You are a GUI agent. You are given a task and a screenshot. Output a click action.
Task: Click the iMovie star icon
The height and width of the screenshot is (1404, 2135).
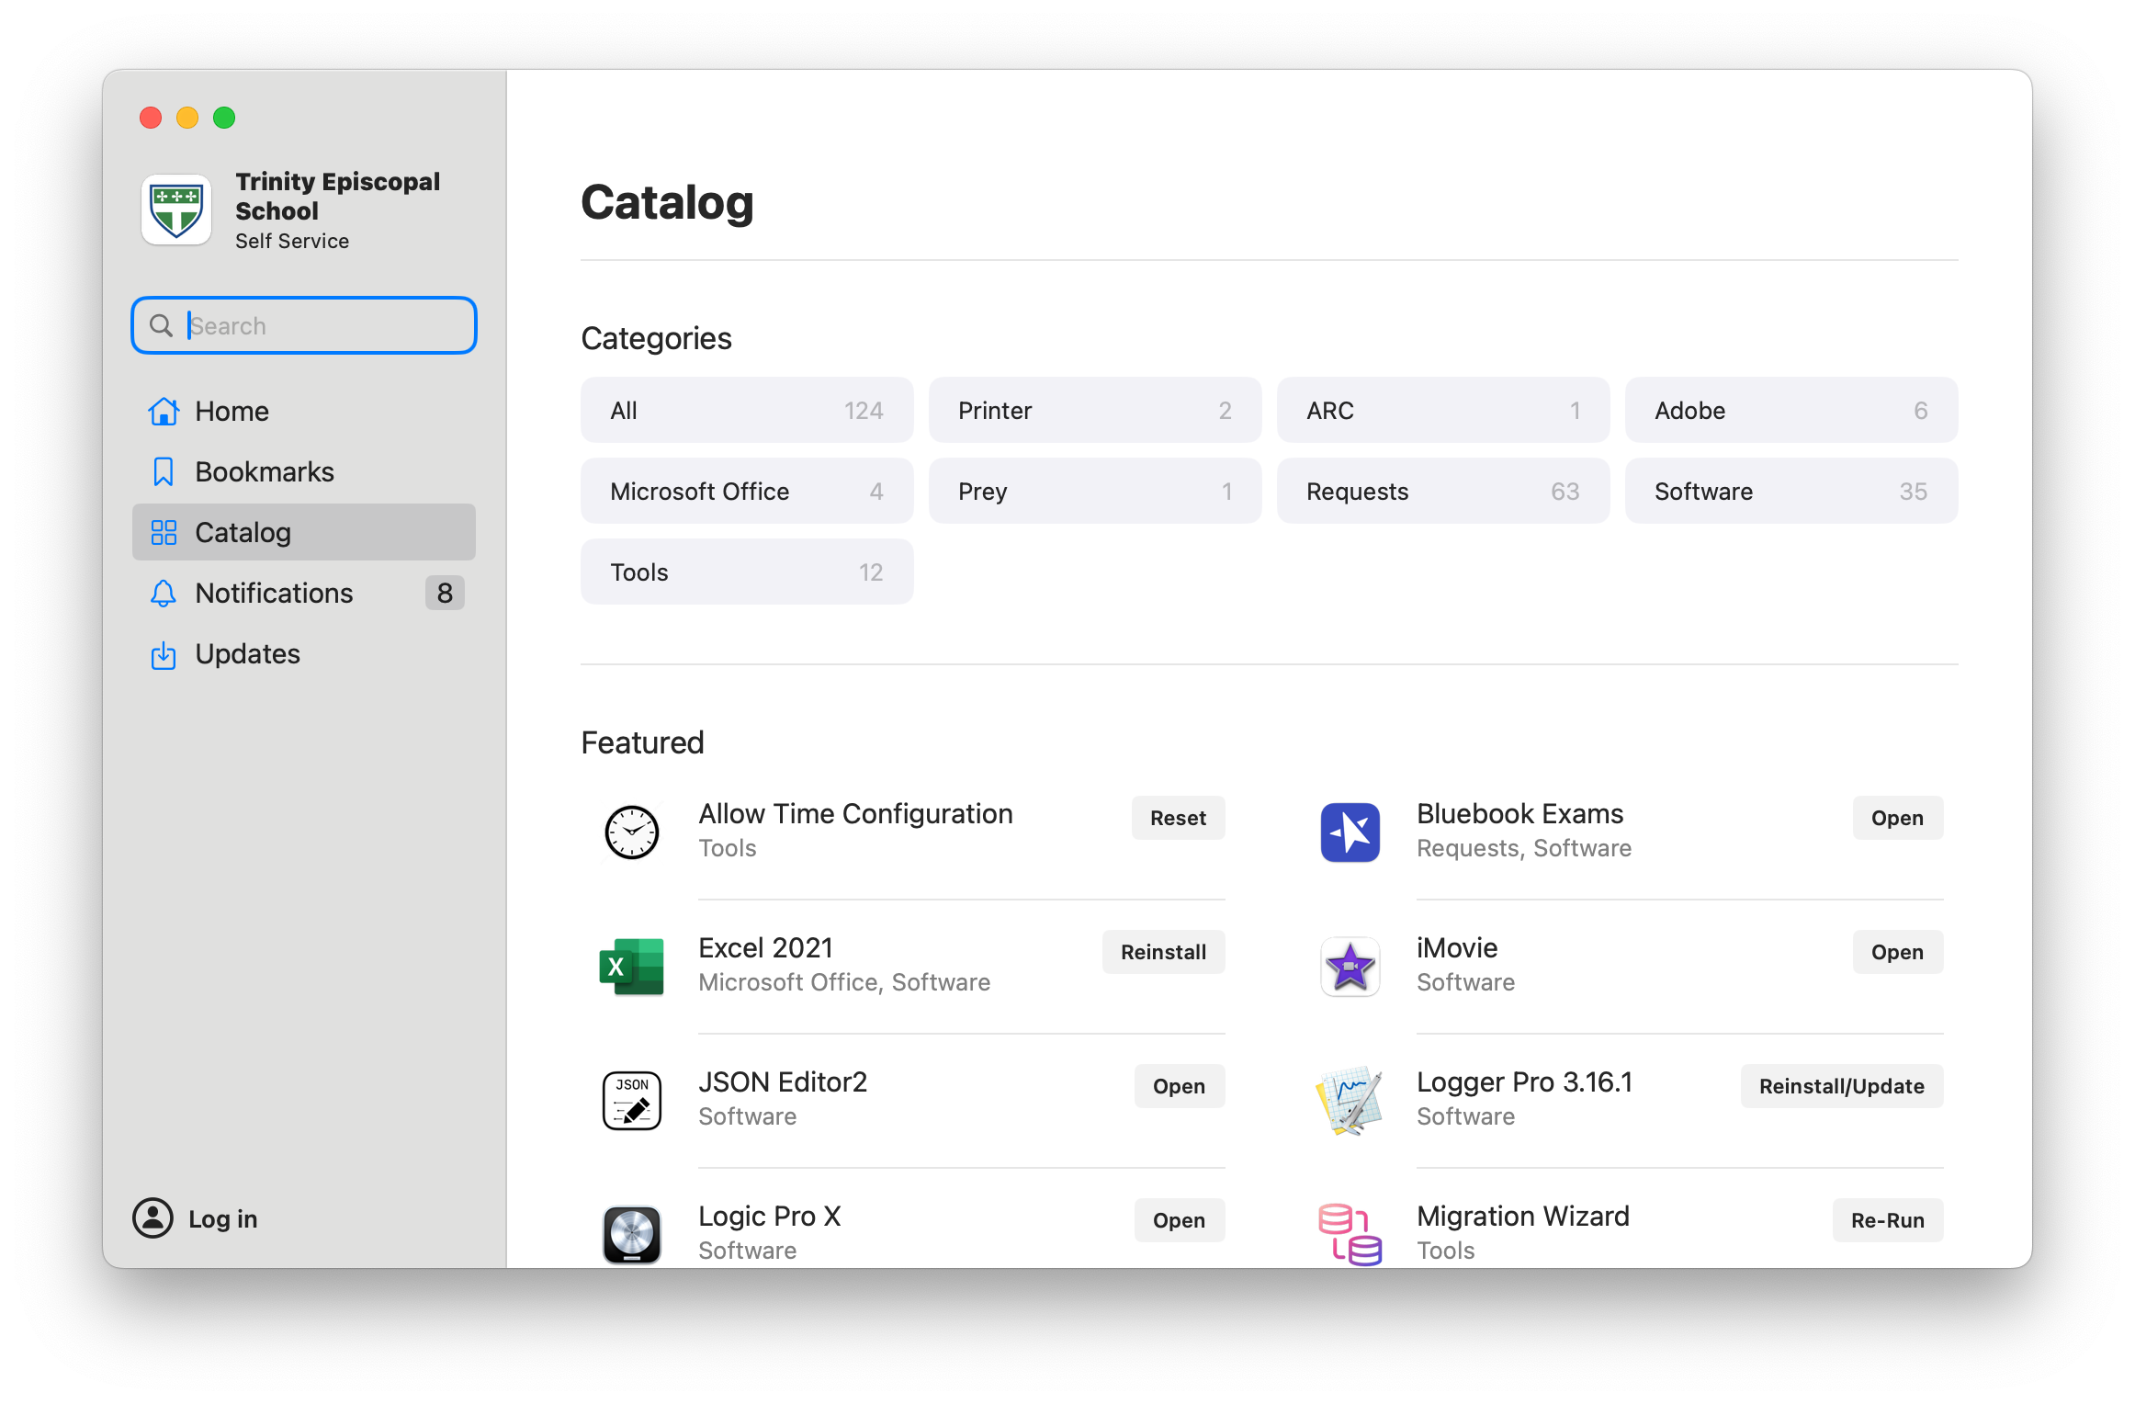click(x=1350, y=966)
